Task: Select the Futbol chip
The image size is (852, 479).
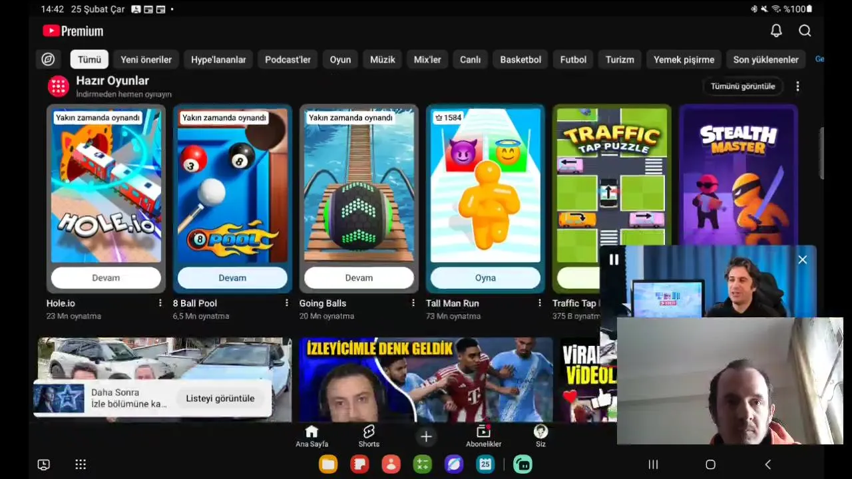Action: coord(573,59)
